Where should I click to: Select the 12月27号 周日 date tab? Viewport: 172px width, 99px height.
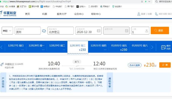(x=16, y=47)
